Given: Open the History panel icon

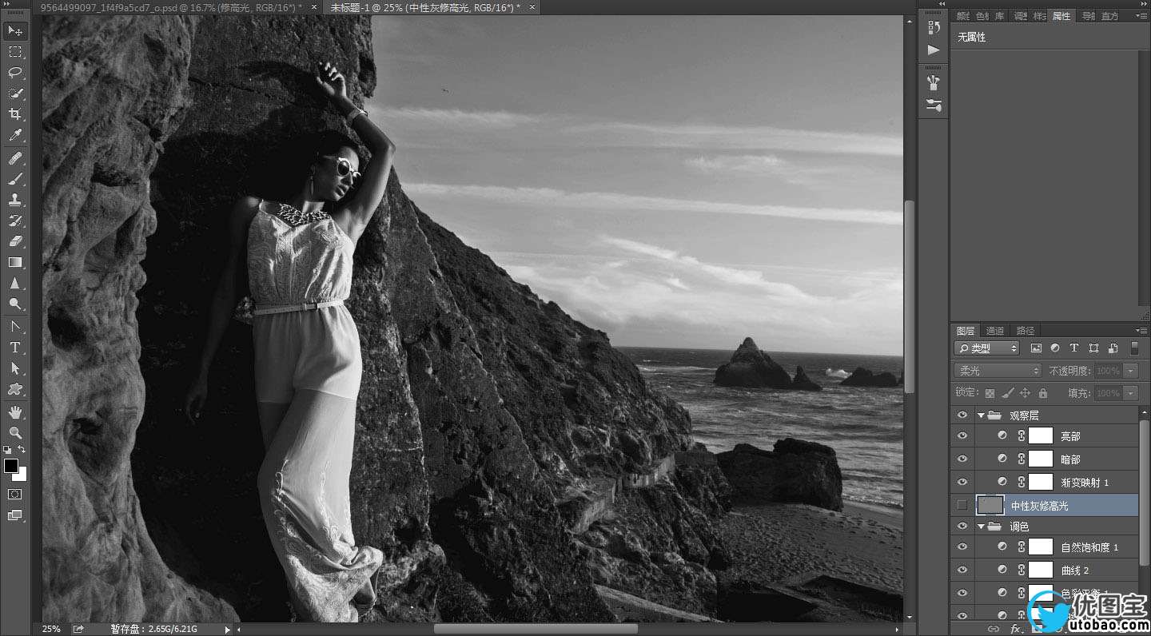Looking at the screenshot, I should click(933, 28).
